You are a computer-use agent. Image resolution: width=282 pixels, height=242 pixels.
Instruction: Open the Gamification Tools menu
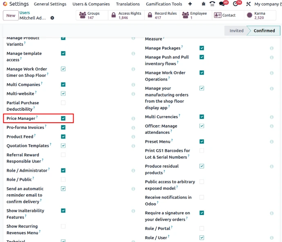click(x=164, y=4)
